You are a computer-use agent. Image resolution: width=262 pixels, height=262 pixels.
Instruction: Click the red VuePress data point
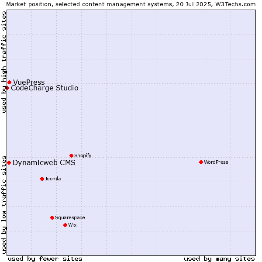(9, 82)
